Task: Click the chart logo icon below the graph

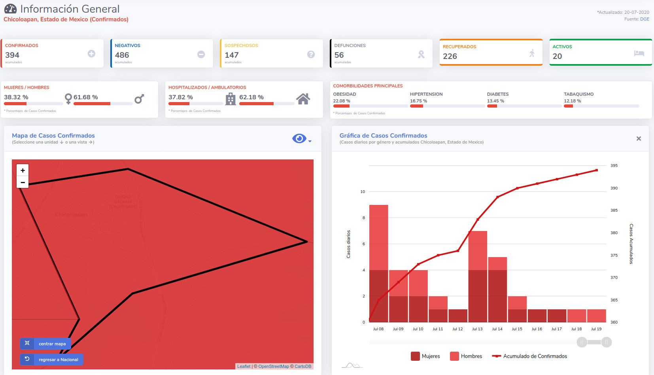Action: [352, 365]
